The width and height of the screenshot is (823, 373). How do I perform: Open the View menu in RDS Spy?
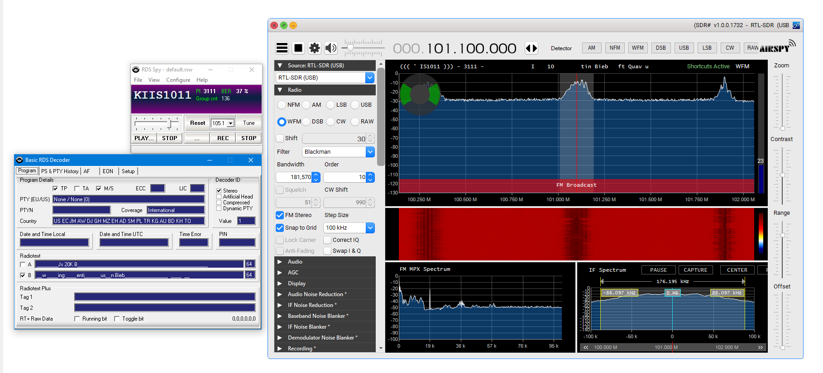154,80
